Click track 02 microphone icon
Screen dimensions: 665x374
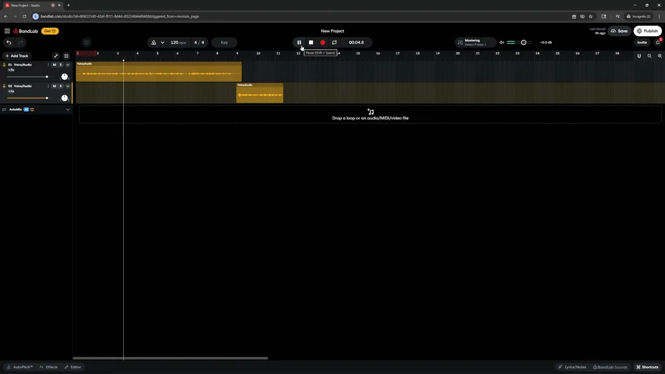4,86
